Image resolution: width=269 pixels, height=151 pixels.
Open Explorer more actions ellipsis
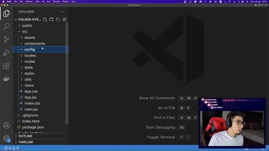click(x=62, y=12)
